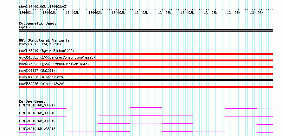Open the nsv6008897 (Wu2021) label
The height and width of the screenshot is (136, 282).
37,71
